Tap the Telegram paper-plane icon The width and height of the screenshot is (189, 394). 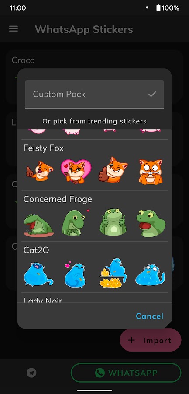31,373
